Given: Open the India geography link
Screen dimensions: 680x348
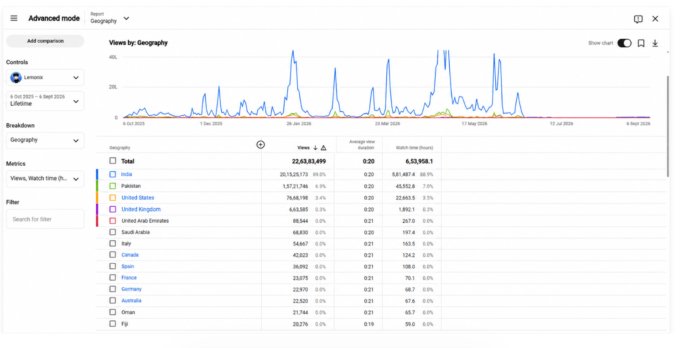Looking at the screenshot, I should click(126, 174).
